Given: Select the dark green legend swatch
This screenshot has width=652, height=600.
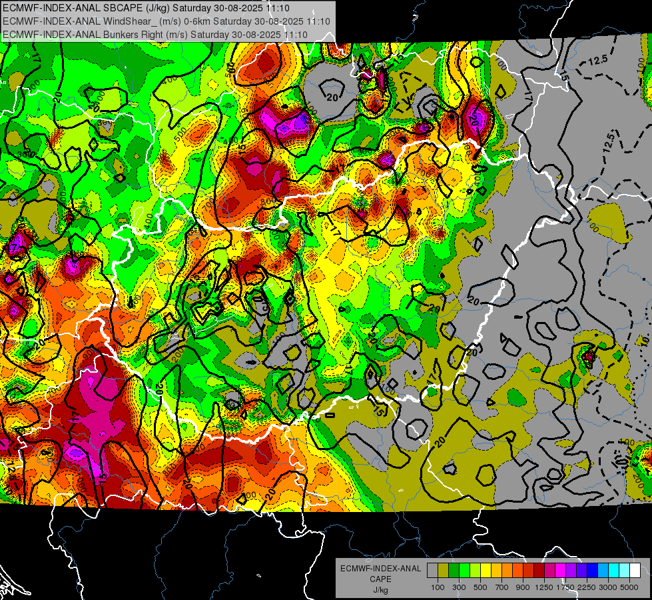Looking at the screenshot, I should 454,571.
